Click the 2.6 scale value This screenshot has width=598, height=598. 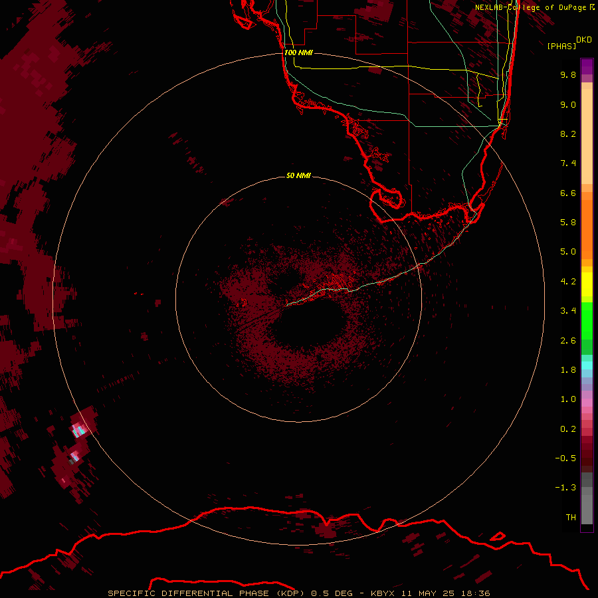pos(568,341)
